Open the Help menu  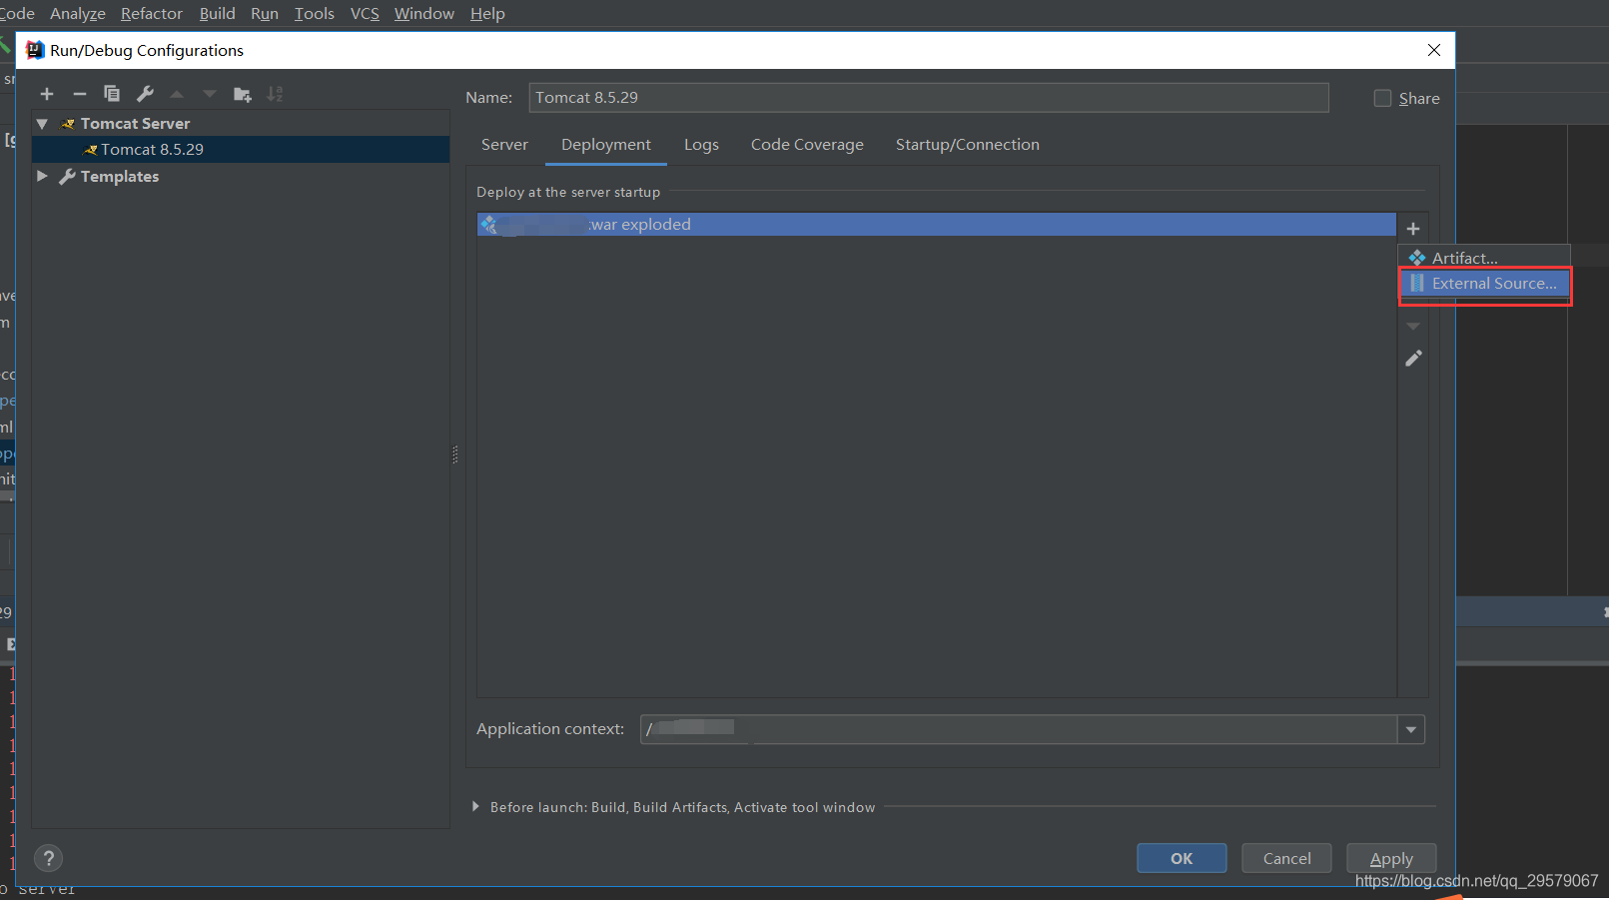pos(487,13)
